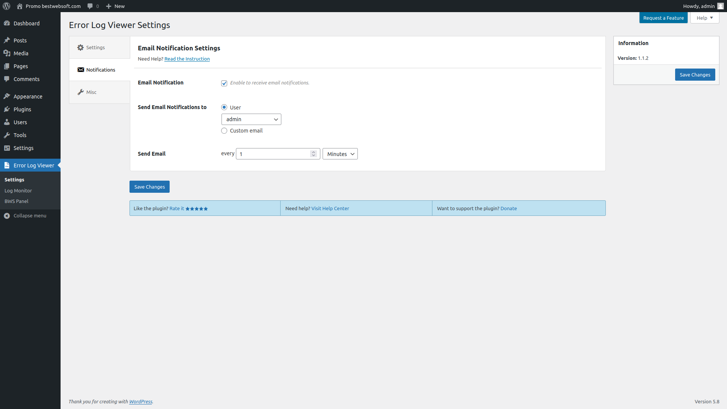Click the WordPress logo icon
Image resolution: width=727 pixels, height=409 pixels.
(x=6, y=6)
